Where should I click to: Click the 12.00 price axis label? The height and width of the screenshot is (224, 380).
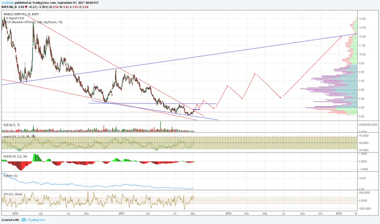click(362, 37)
